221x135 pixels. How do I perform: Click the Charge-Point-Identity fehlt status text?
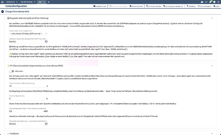[17, 12]
